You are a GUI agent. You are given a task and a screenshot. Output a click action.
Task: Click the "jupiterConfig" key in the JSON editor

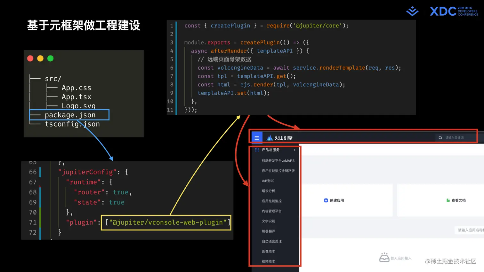click(87, 172)
